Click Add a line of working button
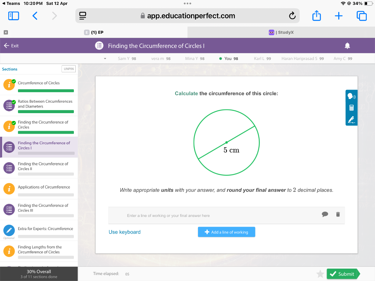375x281 pixels. click(226, 232)
